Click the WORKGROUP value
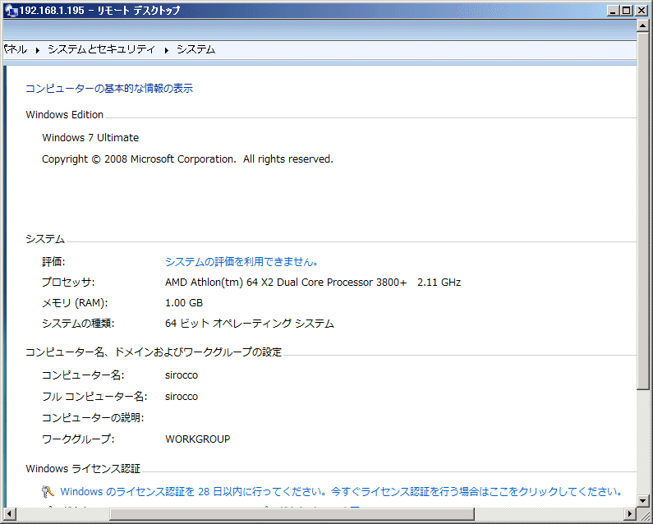 coord(197,439)
